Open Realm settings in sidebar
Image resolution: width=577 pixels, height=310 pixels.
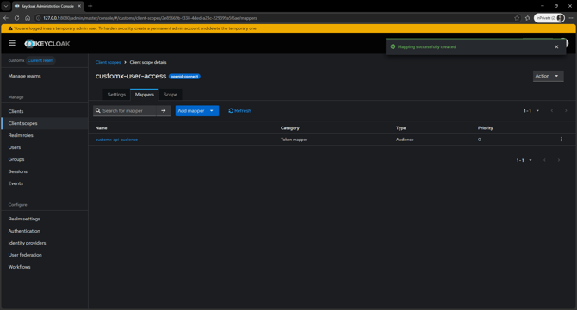pyautogui.click(x=24, y=219)
